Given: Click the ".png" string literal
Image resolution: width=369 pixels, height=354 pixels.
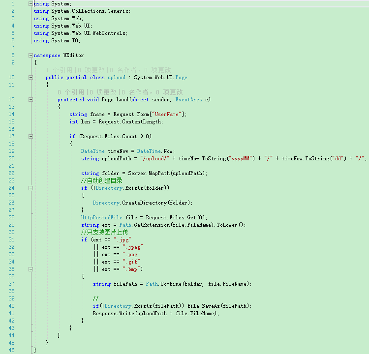Looking at the screenshot, I should click(x=131, y=255).
